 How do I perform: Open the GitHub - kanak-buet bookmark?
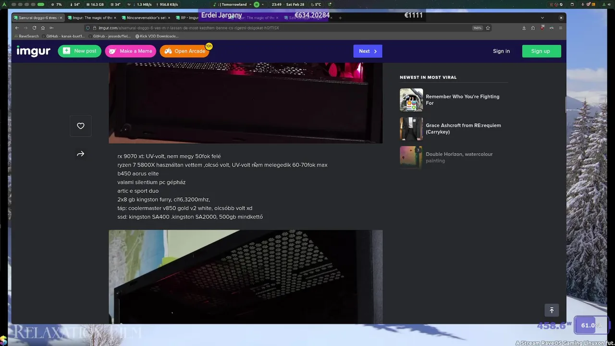point(63,36)
